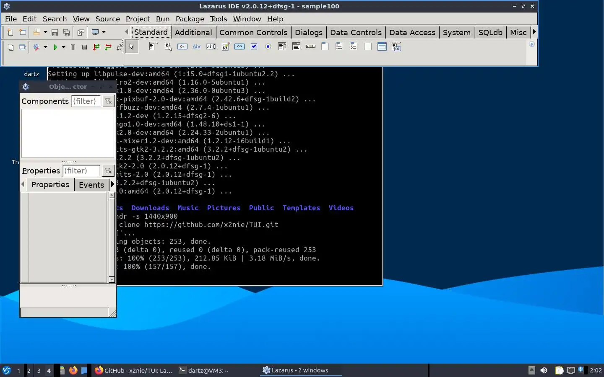
Task: Click the View Forms icon
Action: click(23, 47)
